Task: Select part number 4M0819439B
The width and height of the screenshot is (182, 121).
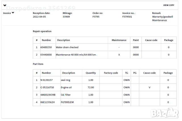Action: click(x=48, y=95)
